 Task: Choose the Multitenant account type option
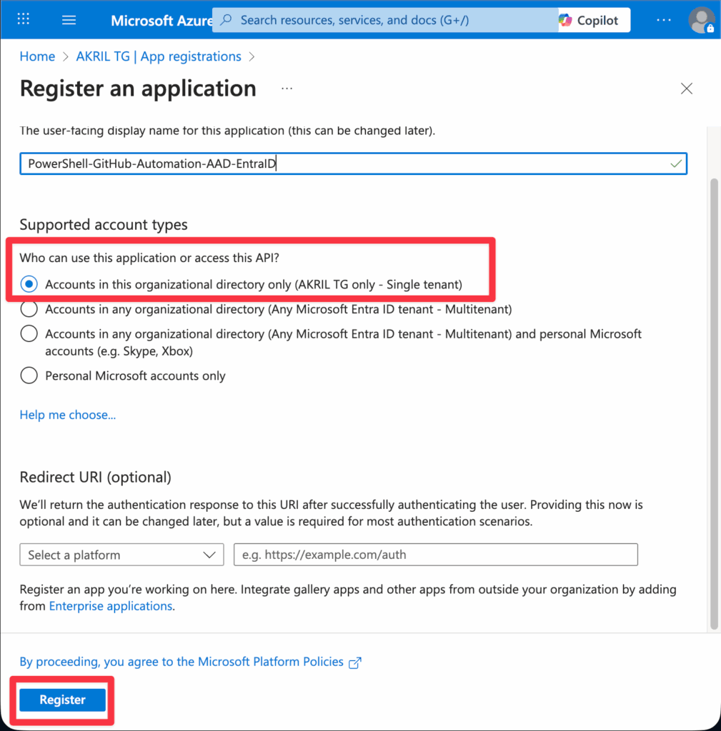pos(29,308)
